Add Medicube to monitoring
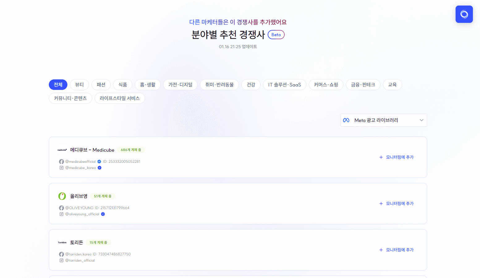Viewport: 480px width, 278px height. click(x=397, y=157)
